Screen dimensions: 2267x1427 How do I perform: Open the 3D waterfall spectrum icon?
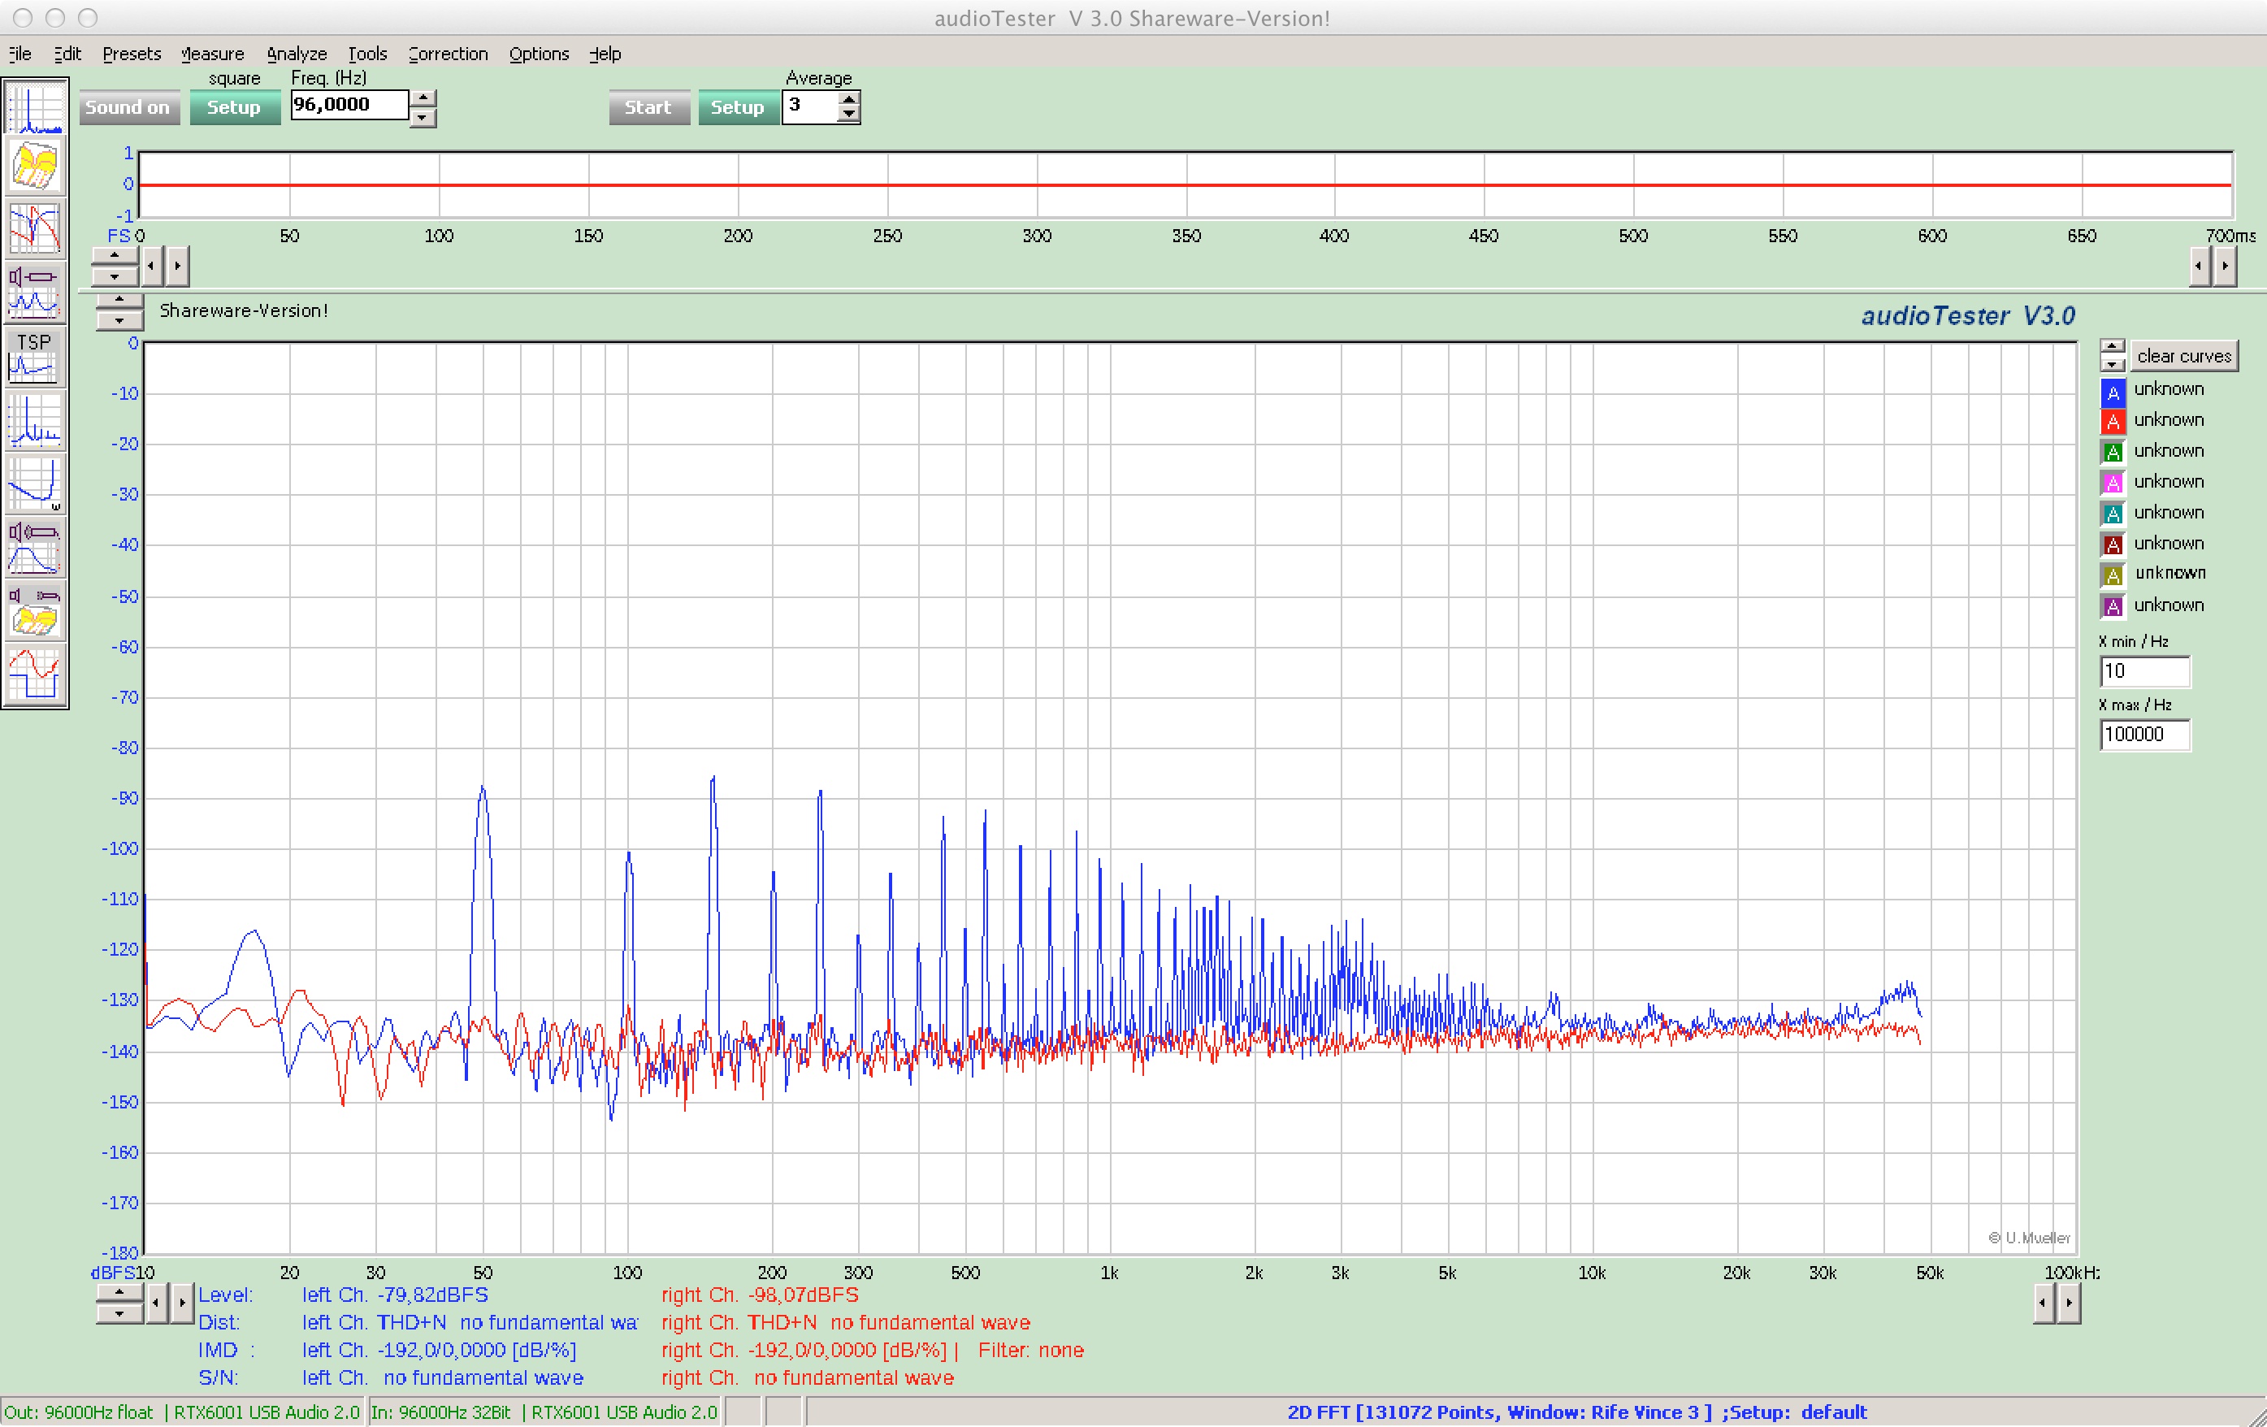35,167
